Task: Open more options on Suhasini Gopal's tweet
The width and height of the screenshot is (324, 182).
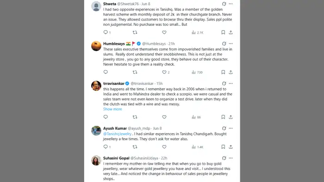Action: [231, 158]
